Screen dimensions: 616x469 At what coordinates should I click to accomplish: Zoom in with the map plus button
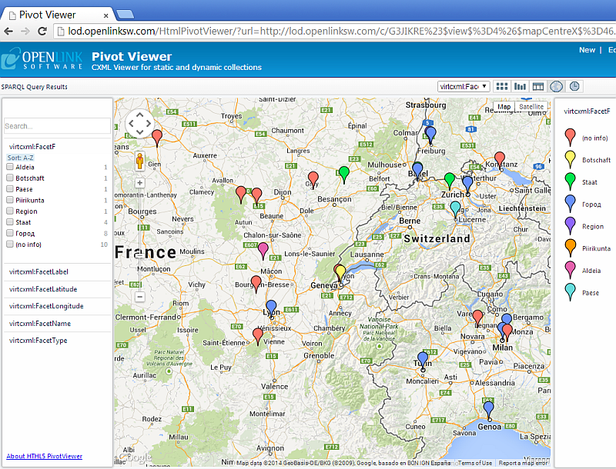click(x=140, y=183)
